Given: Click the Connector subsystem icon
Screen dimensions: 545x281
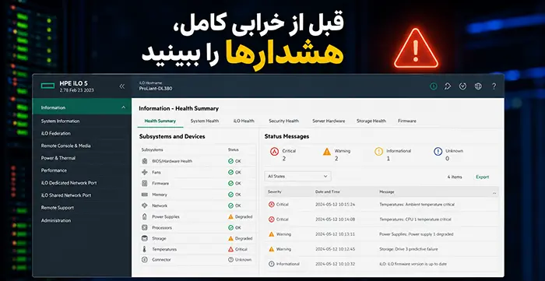Looking at the screenshot, I should (x=145, y=260).
